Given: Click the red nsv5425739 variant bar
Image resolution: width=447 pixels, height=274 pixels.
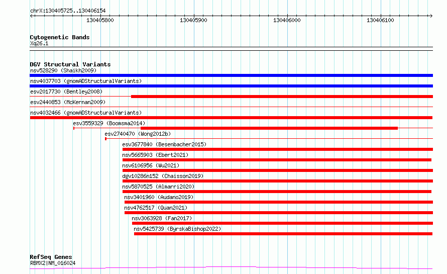Looking at the screenshot, I should click(x=283, y=234).
